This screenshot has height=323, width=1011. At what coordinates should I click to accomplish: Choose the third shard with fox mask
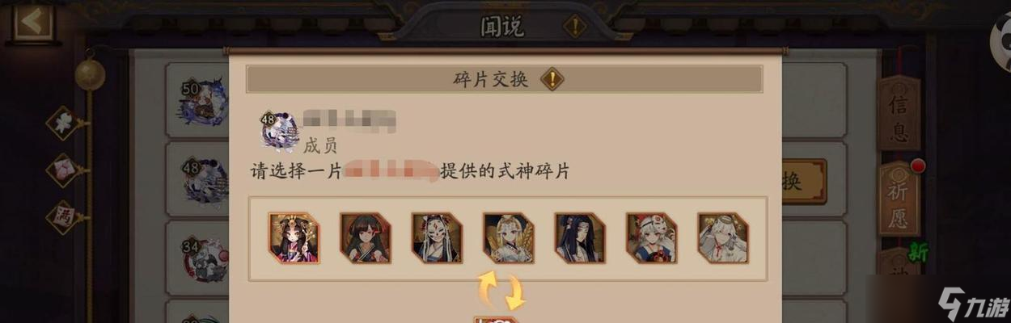pyautogui.click(x=437, y=238)
